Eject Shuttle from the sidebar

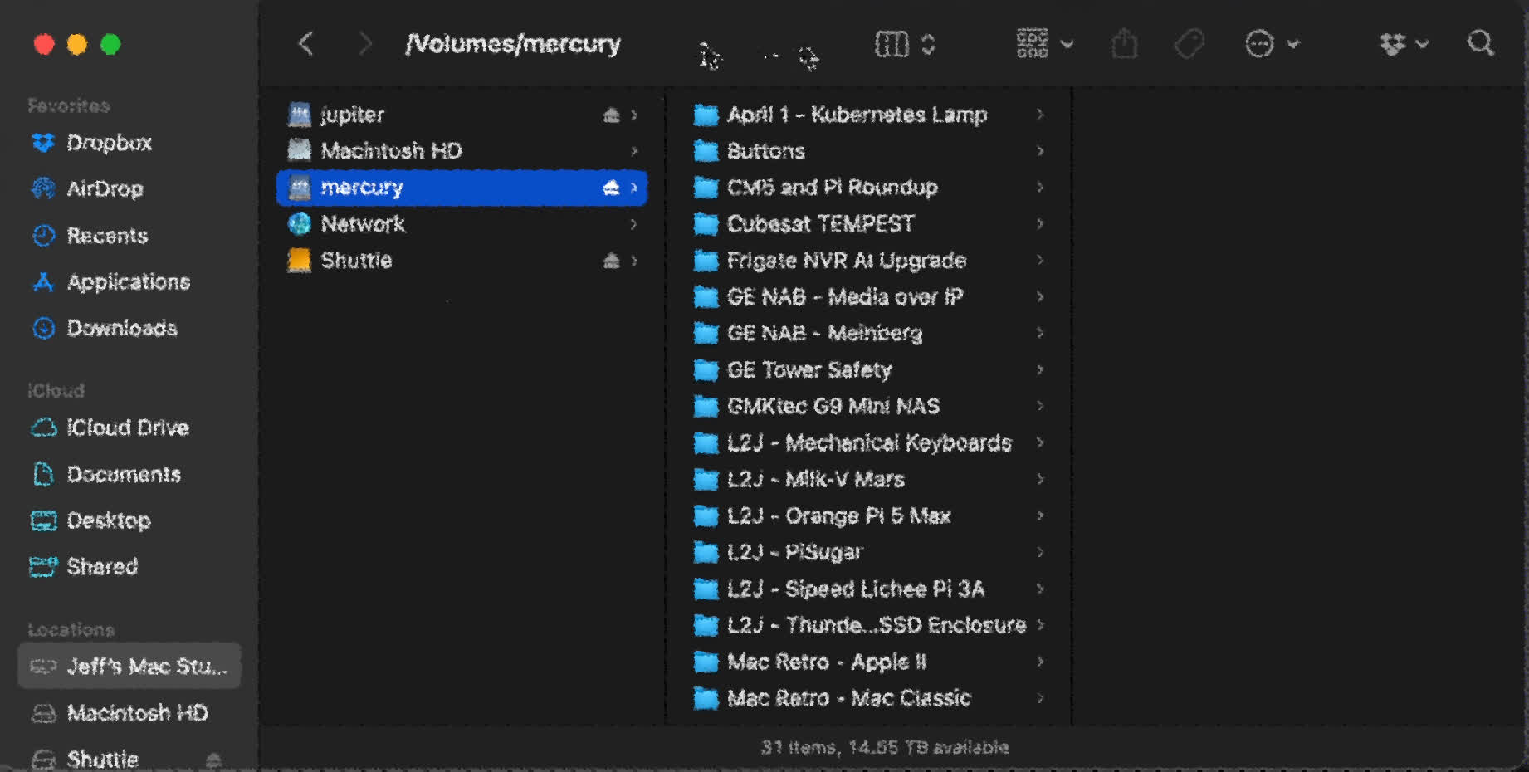click(x=213, y=760)
